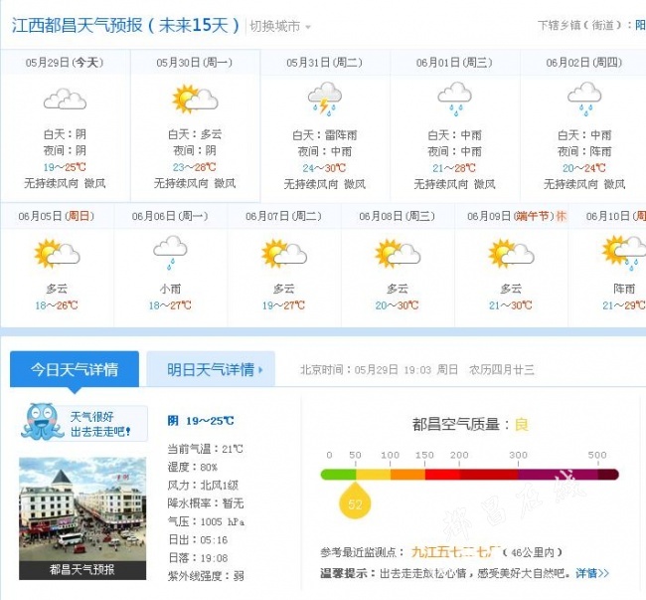Select the 06月07日 (周二) forecast column header

pos(283,216)
